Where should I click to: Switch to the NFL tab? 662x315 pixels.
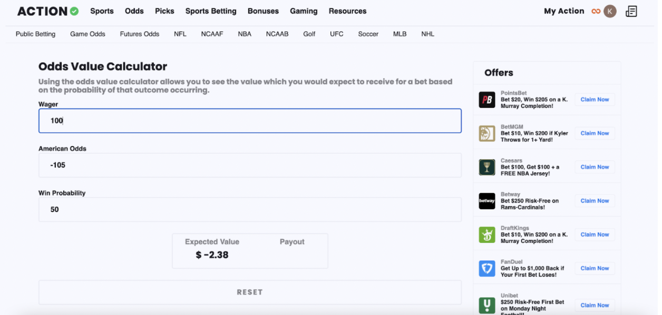coord(180,34)
